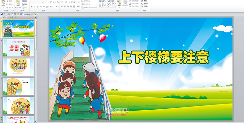Click the Convert to SmartArt button
The height and width of the screenshot is (123, 244).
(89, 7)
